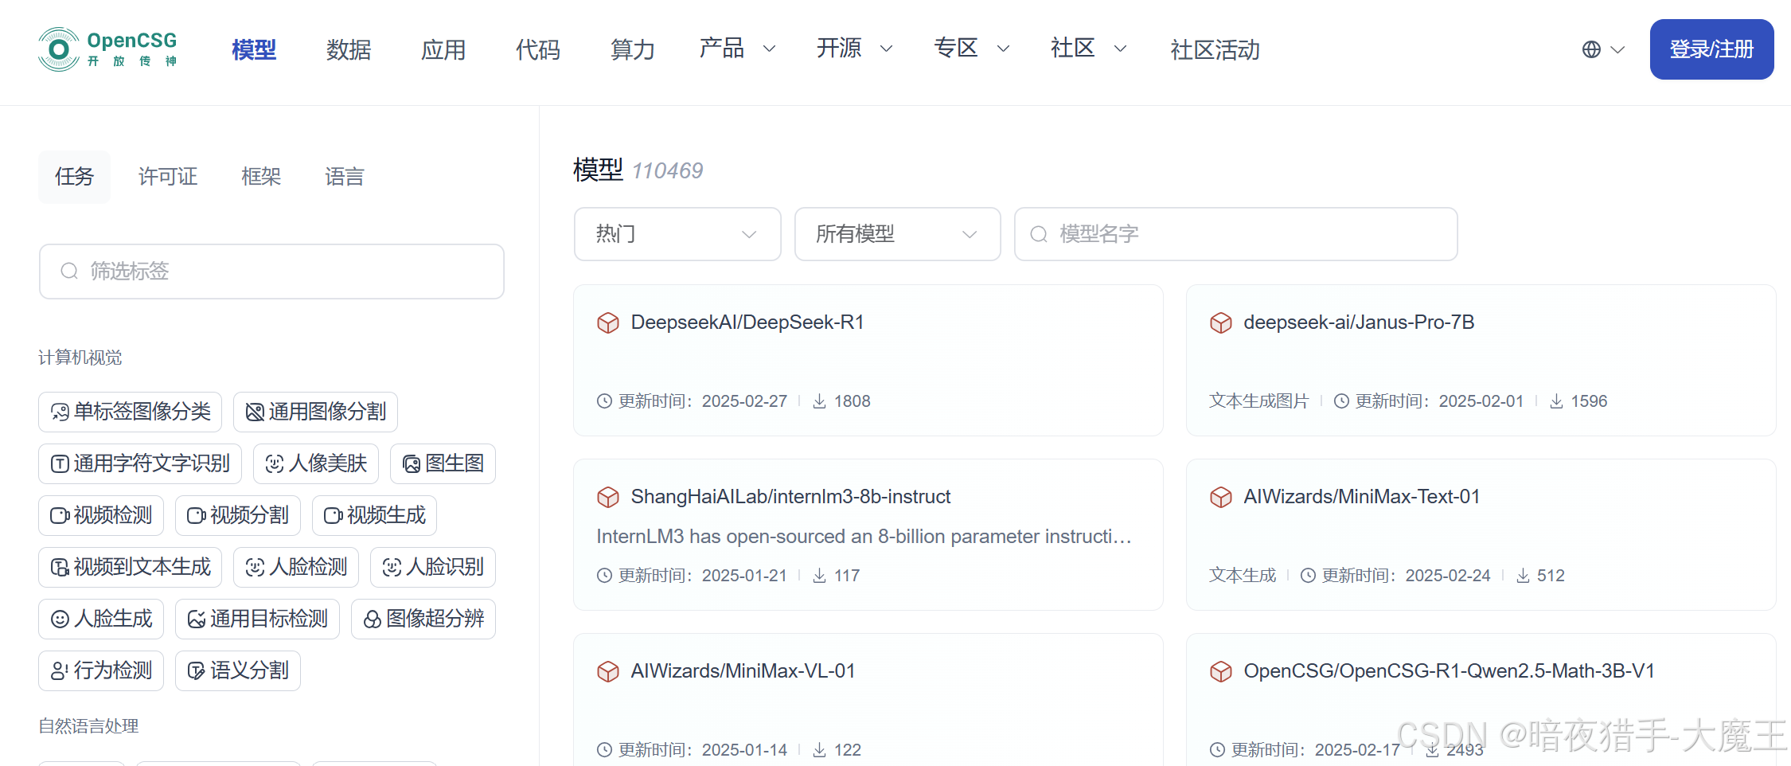
Task: Switch to the 任务 filter tab
Action: pyautogui.click(x=75, y=177)
